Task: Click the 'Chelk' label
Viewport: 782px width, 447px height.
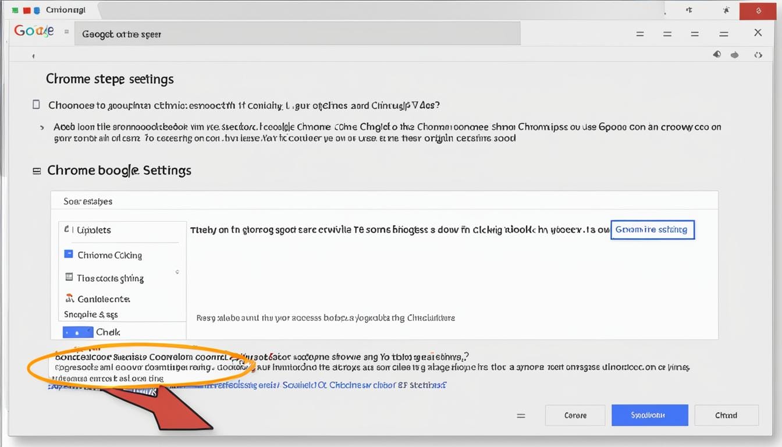Action: pos(108,332)
